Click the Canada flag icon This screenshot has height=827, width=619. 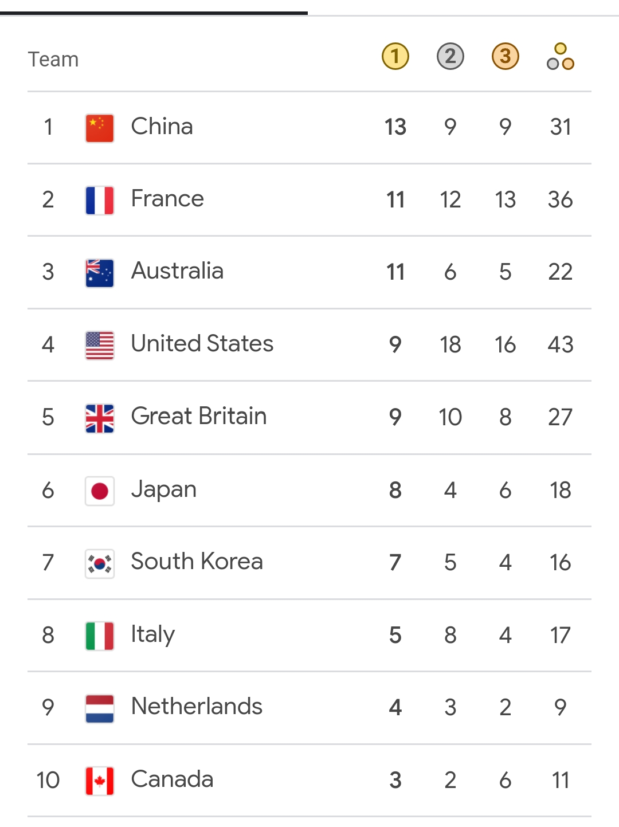[100, 781]
